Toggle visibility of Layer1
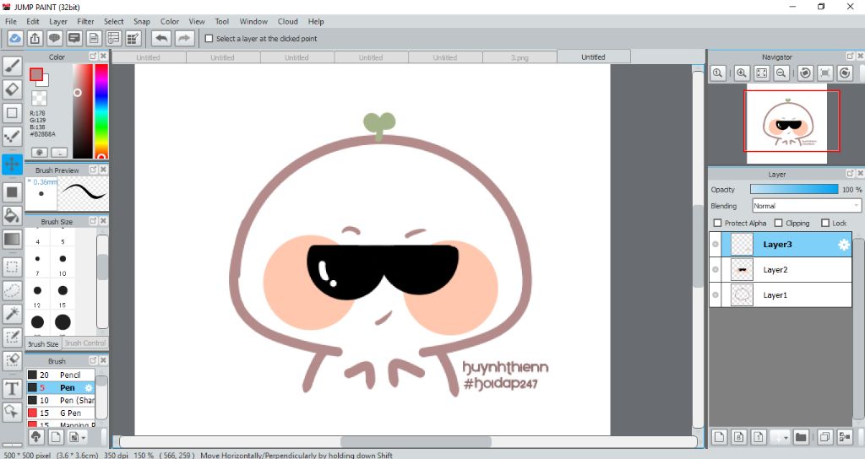Image resolution: width=865 pixels, height=459 pixels. [715, 294]
